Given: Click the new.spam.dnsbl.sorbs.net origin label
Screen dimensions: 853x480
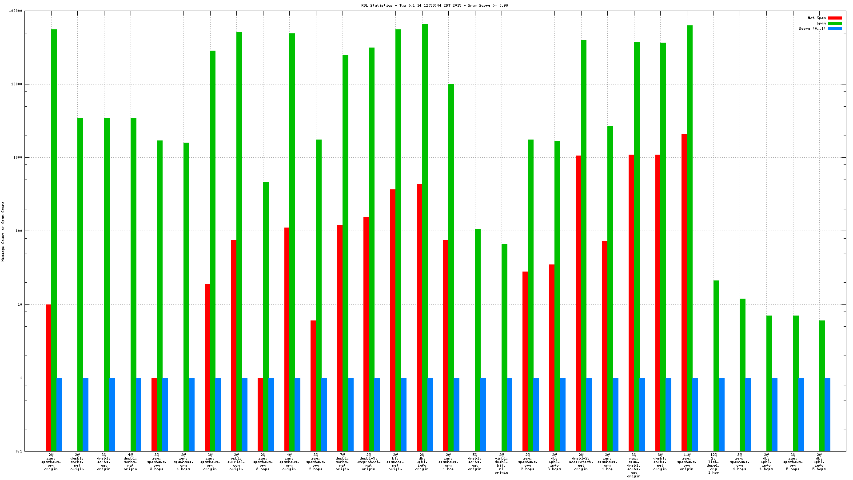Looking at the screenshot, I should 634,465.
